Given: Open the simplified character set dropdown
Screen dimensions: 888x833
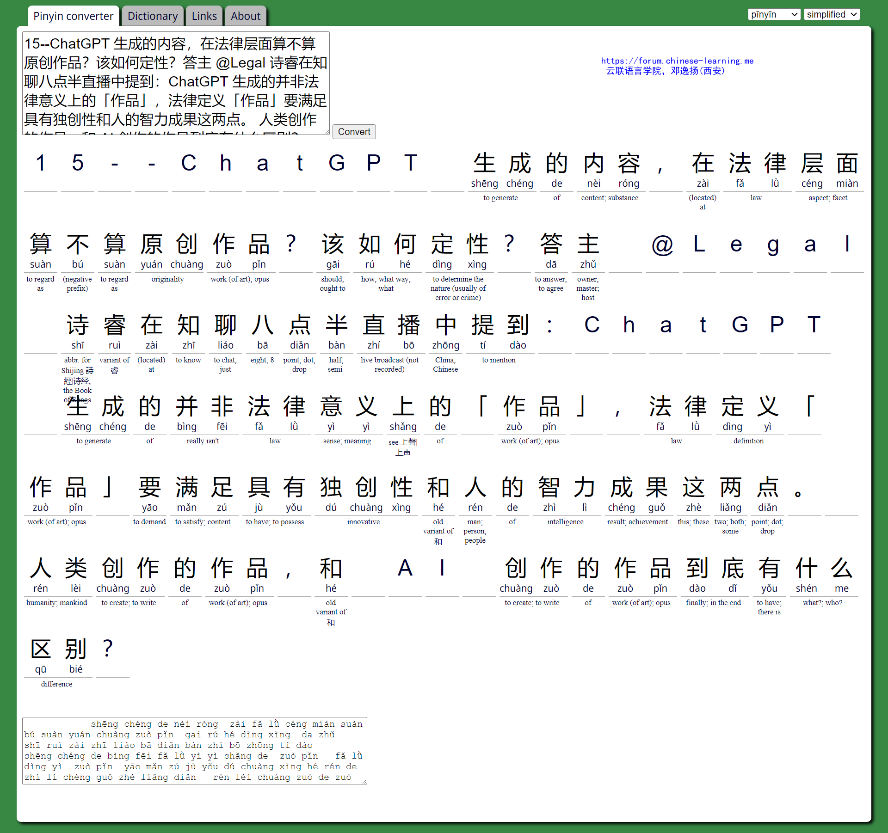Looking at the screenshot, I should click(832, 14).
